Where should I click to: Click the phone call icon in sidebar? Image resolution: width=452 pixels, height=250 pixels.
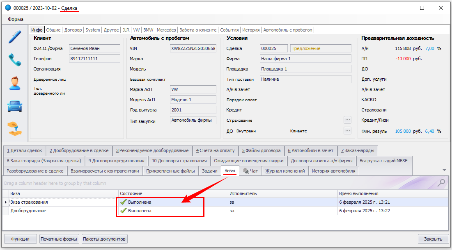[15, 60]
